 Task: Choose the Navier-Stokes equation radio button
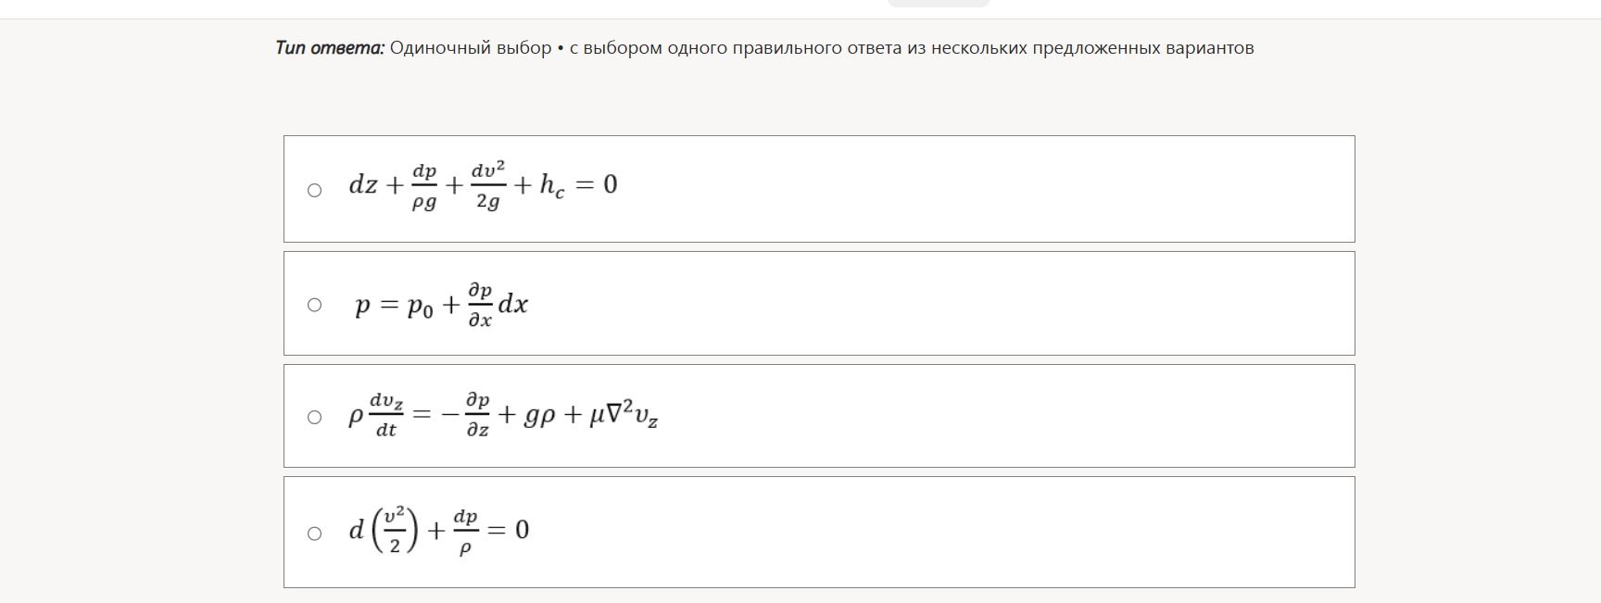(x=315, y=417)
